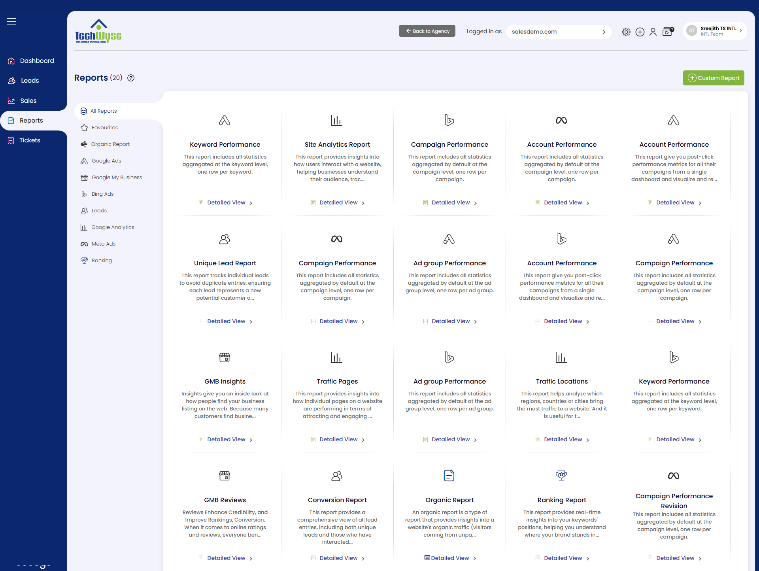
Task: Click the Organic Report document icon
Action: tap(449, 476)
